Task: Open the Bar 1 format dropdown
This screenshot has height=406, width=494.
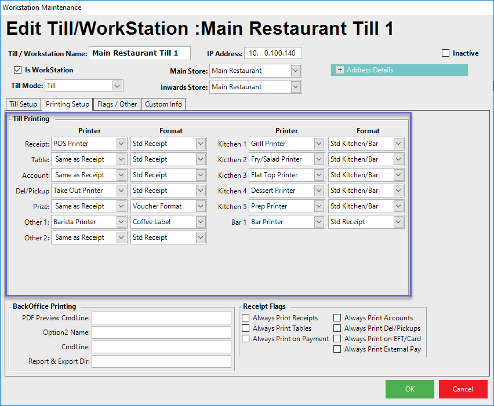Action: tap(398, 222)
